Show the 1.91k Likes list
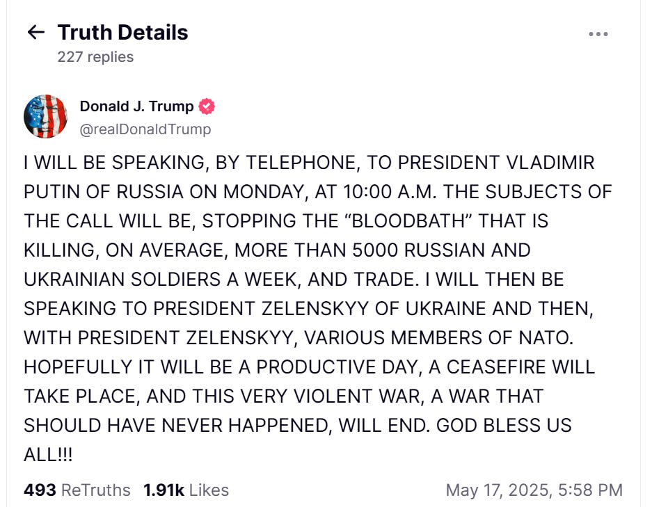This screenshot has width=652, height=507. pos(186,490)
